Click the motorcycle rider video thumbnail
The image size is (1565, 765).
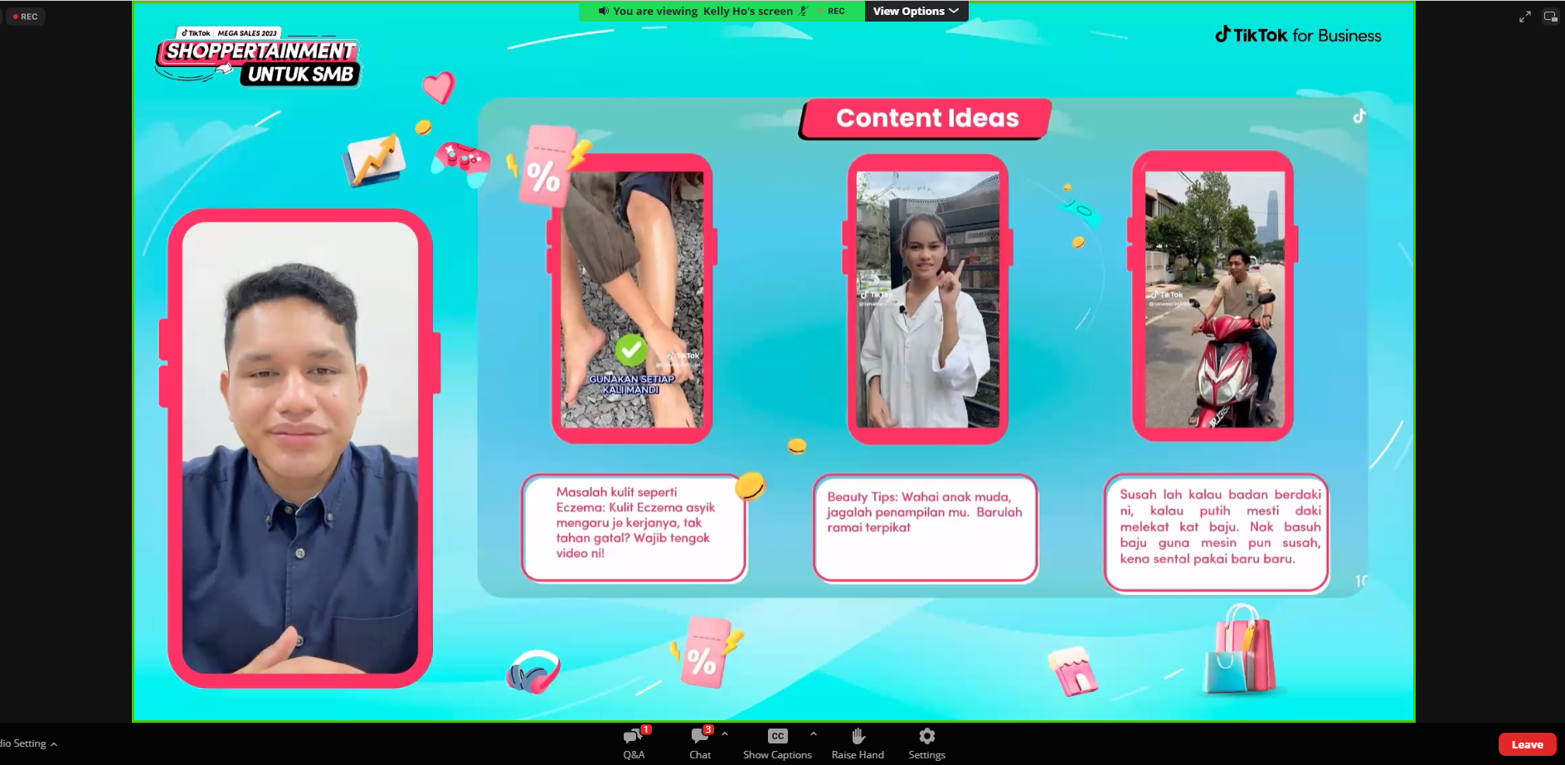click(x=1213, y=298)
